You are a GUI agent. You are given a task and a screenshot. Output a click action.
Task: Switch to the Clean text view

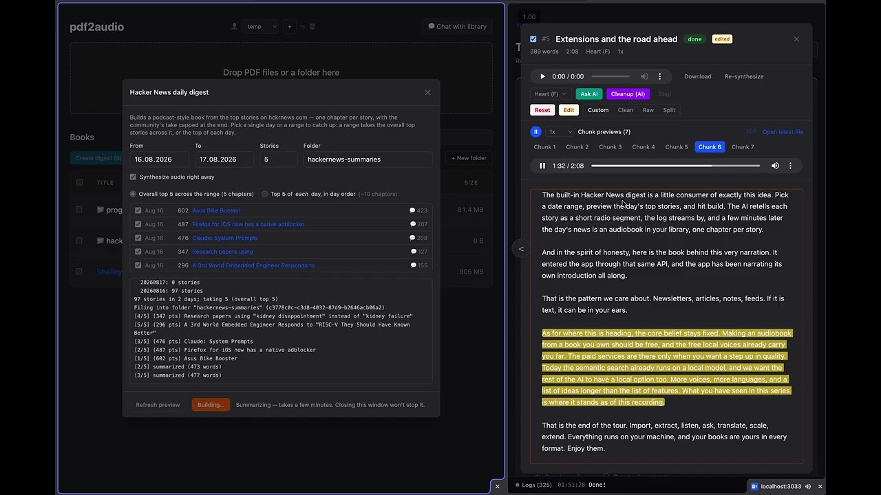pos(626,110)
